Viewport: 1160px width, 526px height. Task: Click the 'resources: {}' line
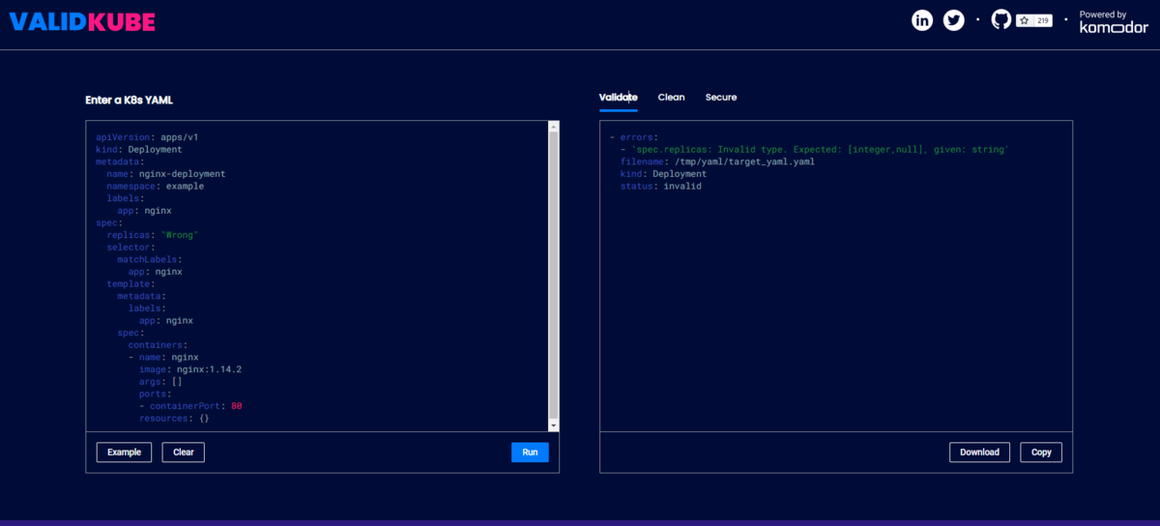(x=174, y=419)
